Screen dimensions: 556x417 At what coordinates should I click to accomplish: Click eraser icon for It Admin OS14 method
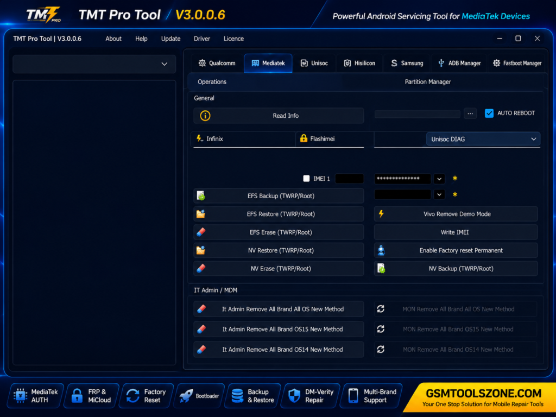point(201,349)
